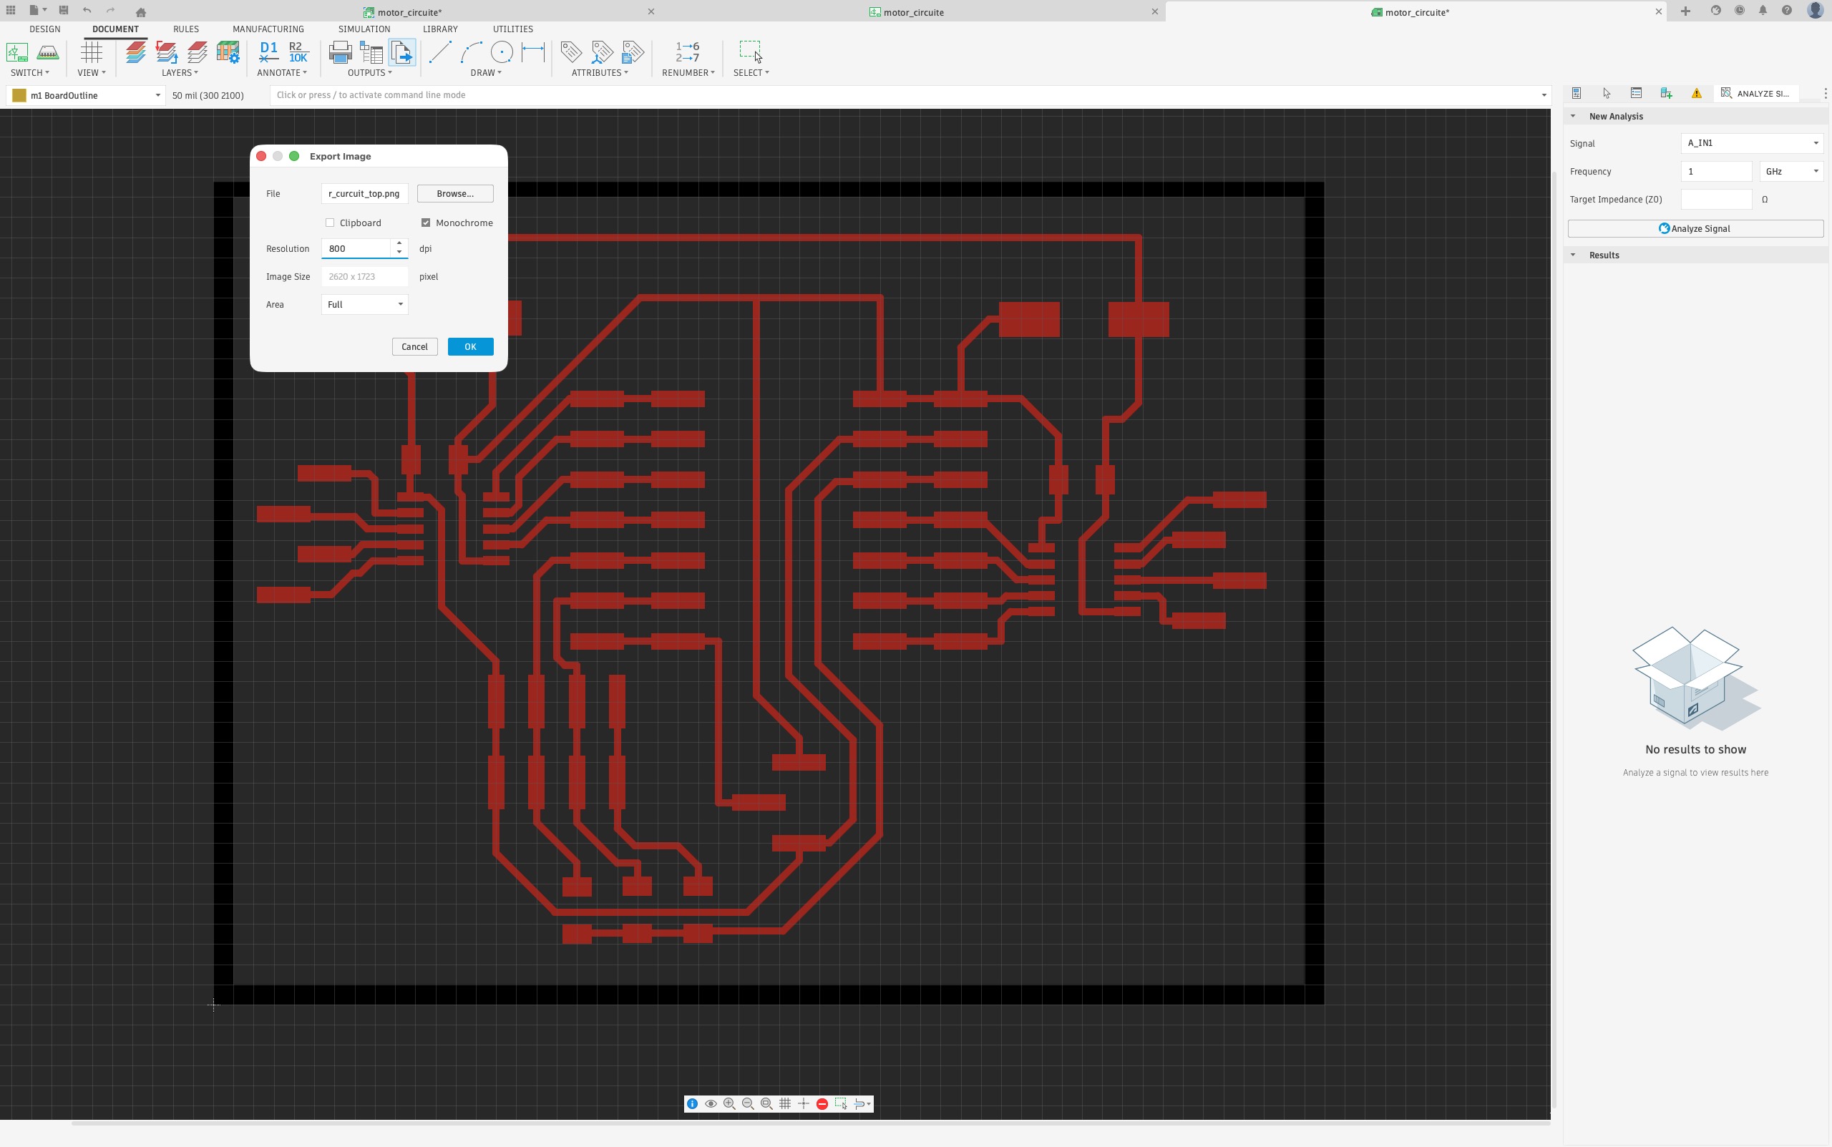
Task: Click the Analyze Signal button
Action: (x=1695, y=228)
